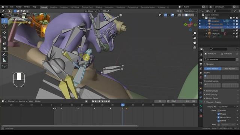Switch to the Sculpting workspace tab
This screenshot has height=135, width=240.
(x=64, y=7)
